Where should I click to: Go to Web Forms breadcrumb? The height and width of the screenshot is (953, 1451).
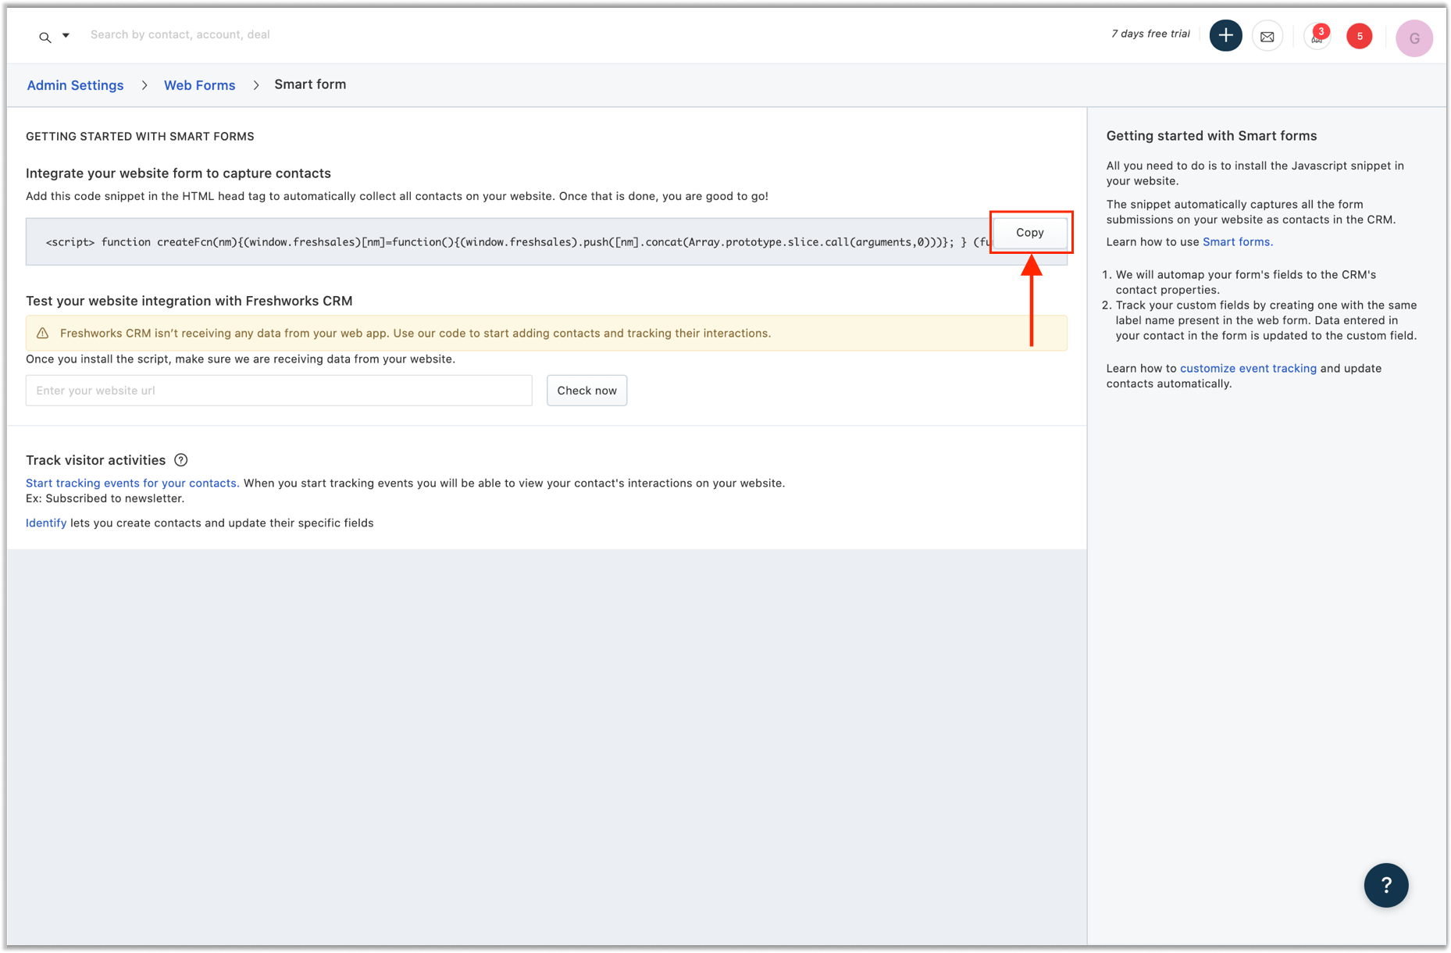[x=199, y=85]
